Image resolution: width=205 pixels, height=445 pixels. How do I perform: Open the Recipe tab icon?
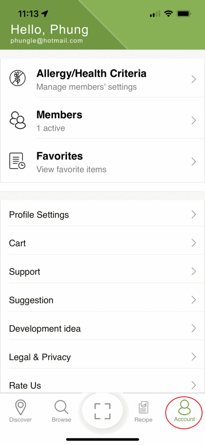point(143,412)
